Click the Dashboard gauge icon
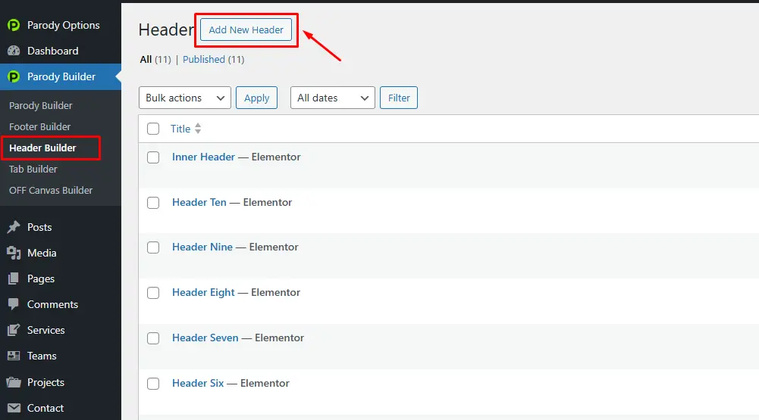Screen dimensions: 759x420 pyautogui.click(x=14, y=51)
